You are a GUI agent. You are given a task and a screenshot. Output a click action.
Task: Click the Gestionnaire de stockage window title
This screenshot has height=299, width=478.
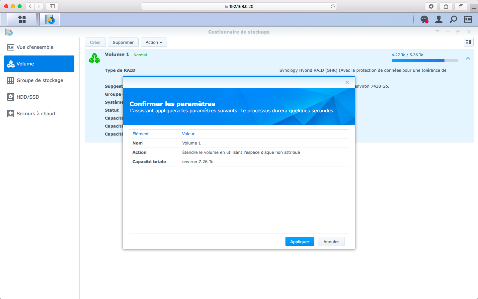click(x=239, y=32)
